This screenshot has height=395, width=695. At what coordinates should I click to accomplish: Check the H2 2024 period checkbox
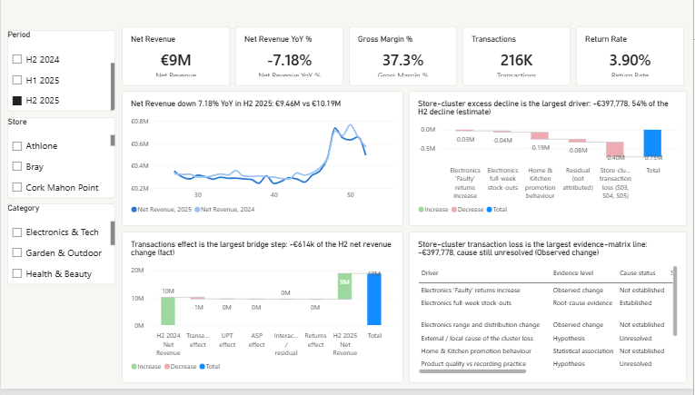[17, 59]
